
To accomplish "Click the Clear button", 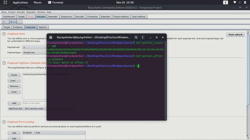I will click(14, 92).
